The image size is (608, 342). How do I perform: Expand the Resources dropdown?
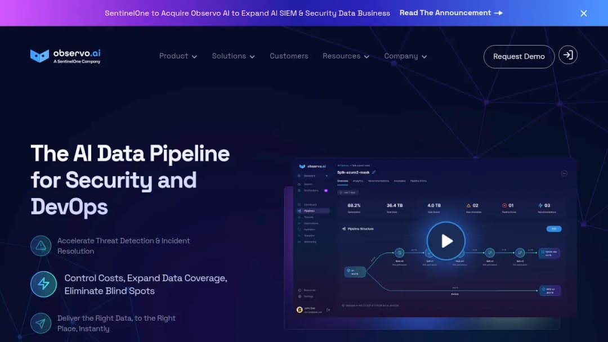coord(346,56)
